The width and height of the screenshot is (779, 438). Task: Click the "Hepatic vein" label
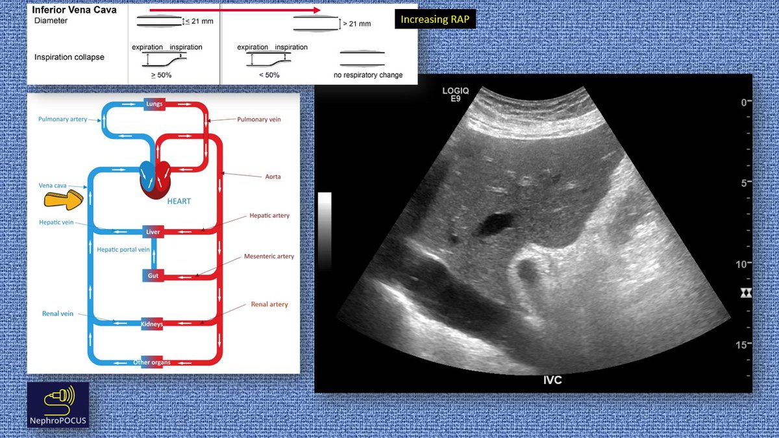tap(56, 222)
